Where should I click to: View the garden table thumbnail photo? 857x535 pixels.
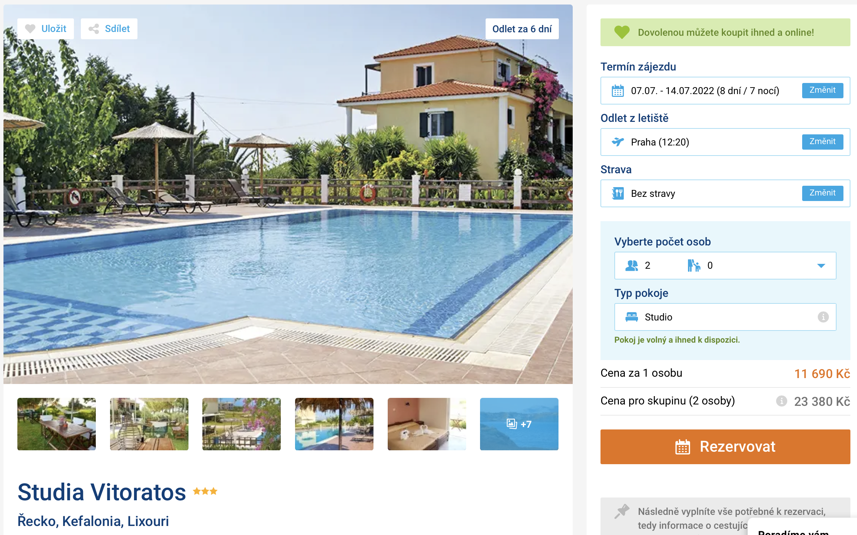pyautogui.click(x=57, y=424)
